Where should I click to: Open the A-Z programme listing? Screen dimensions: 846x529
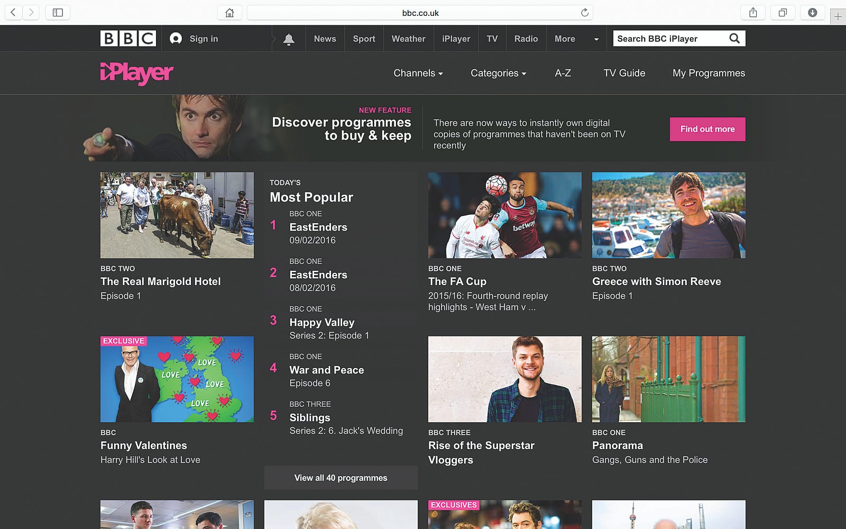[x=563, y=73]
